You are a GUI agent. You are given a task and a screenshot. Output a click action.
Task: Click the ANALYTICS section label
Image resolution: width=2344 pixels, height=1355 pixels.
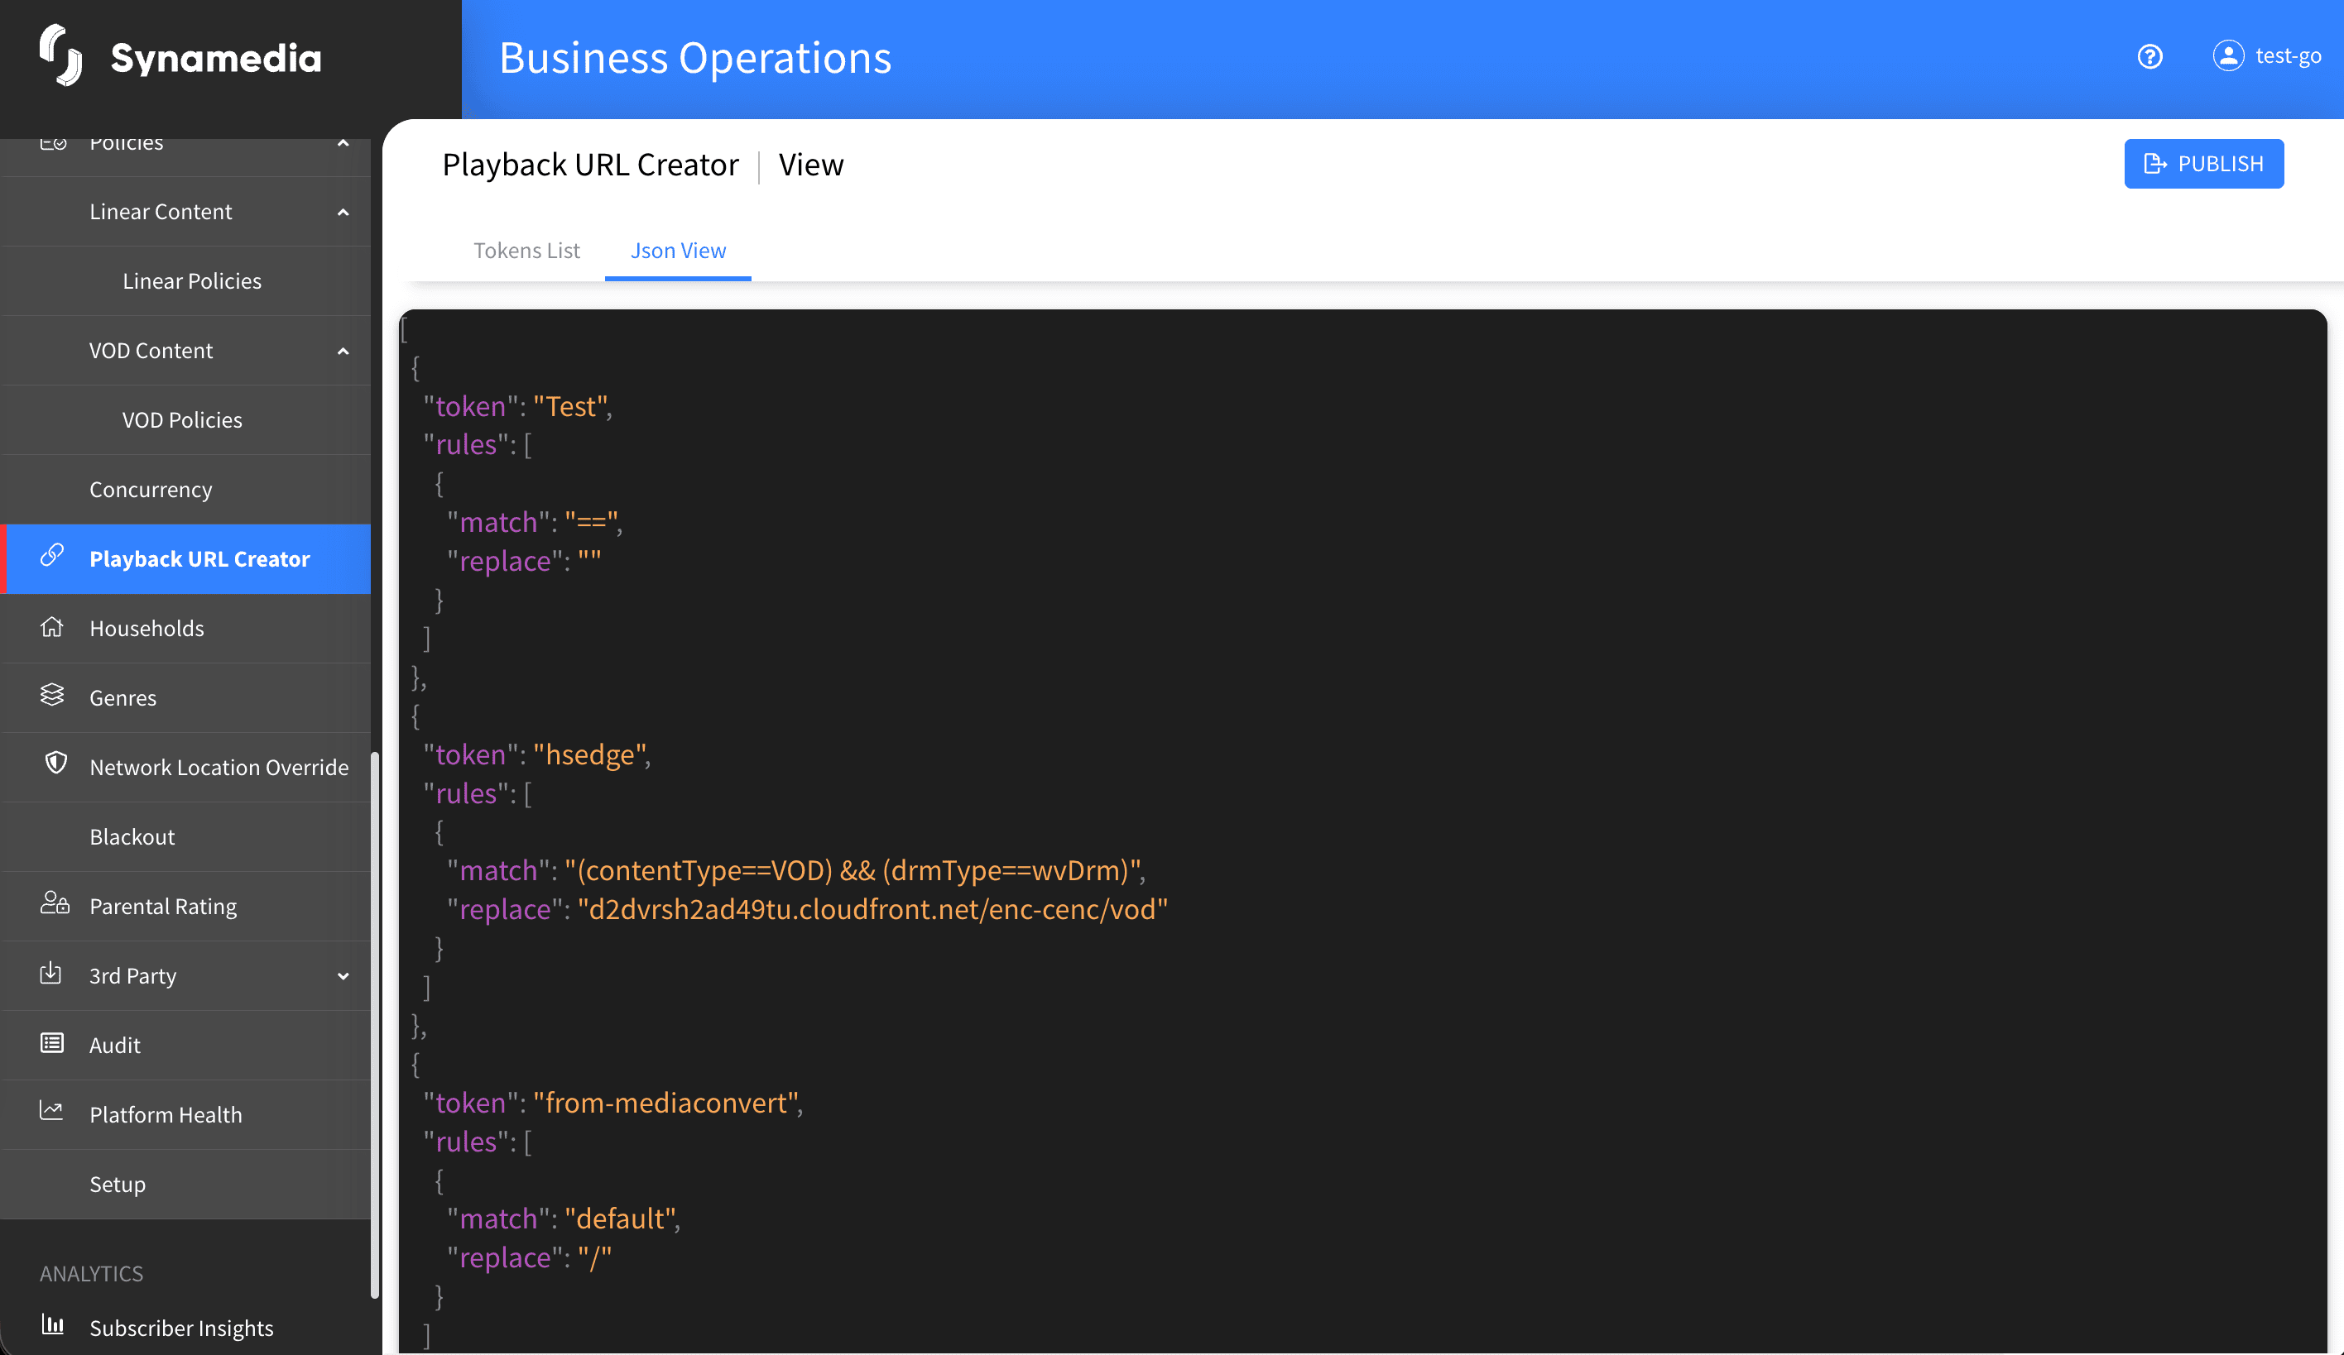[91, 1273]
